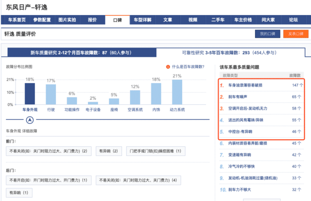
Task: Select the 车身外观 18% bar
Action: pos(30,94)
